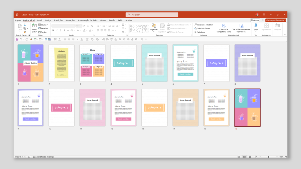Insert a Novo Slide
This screenshot has width=301, height=169.
coord(34,29)
